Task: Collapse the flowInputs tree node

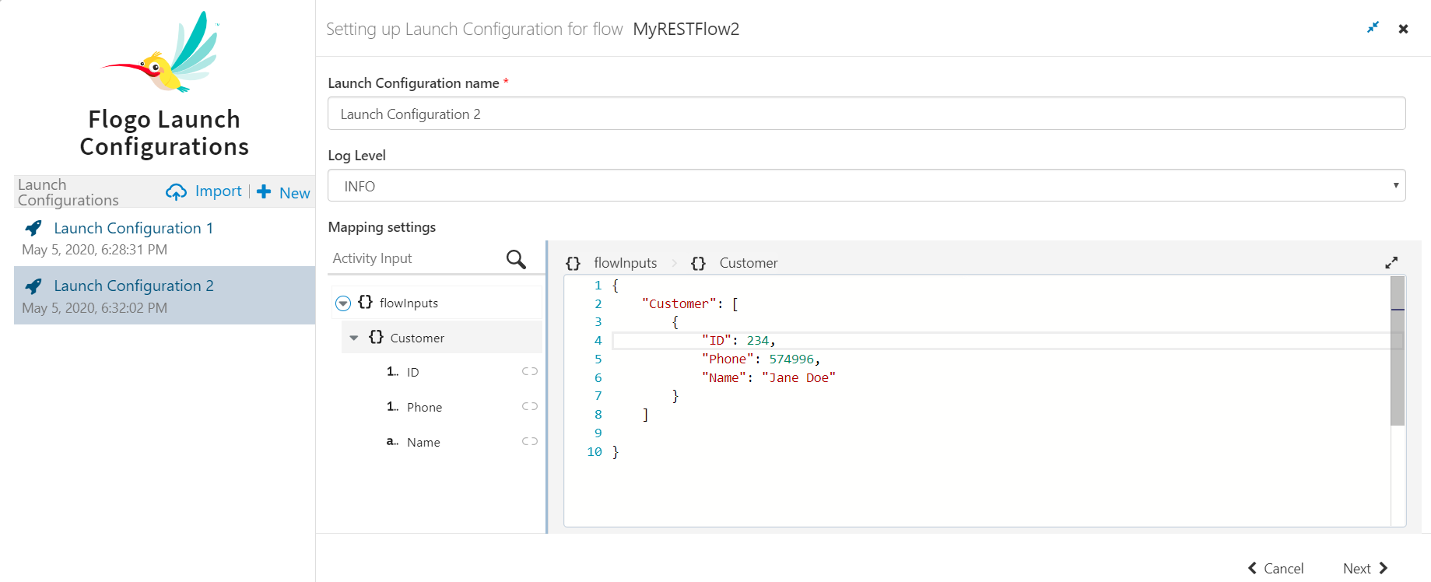Action: [343, 303]
